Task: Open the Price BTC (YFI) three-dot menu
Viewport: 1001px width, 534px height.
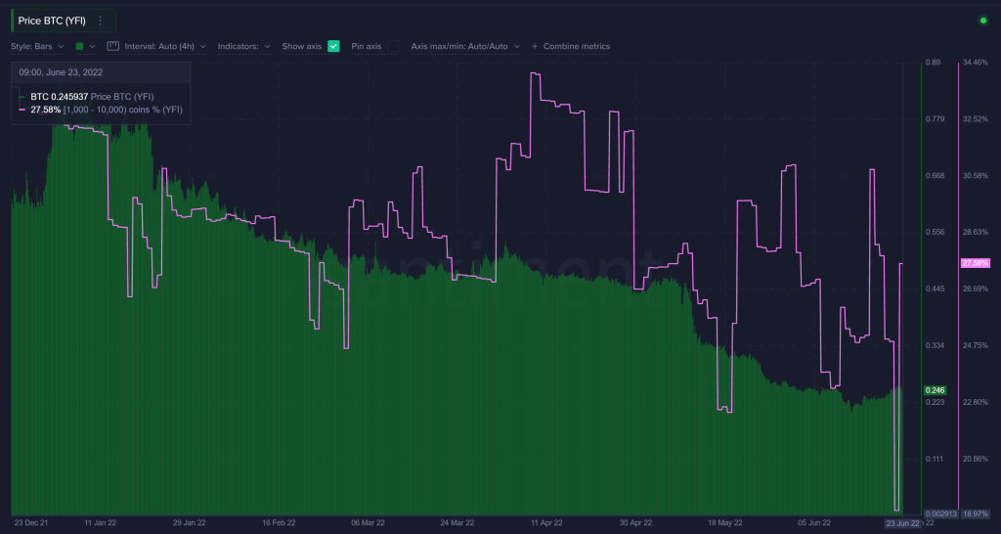Action: [100, 21]
